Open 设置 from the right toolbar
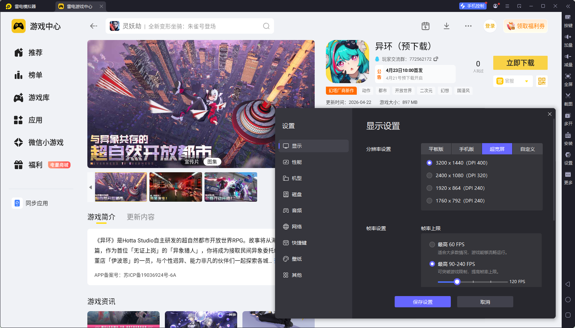The image size is (575, 328). click(x=568, y=159)
